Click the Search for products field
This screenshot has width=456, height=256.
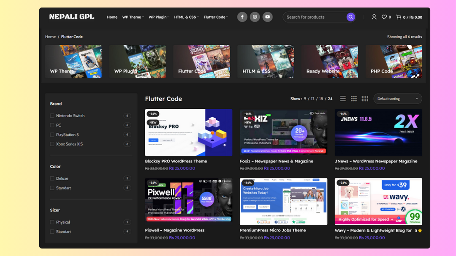tap(315, 17)
